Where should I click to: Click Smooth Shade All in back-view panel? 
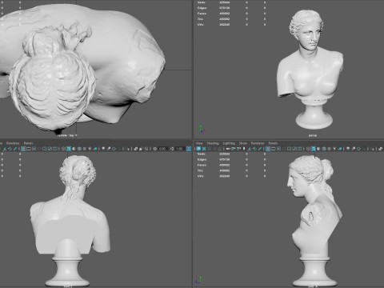point(69,149)
